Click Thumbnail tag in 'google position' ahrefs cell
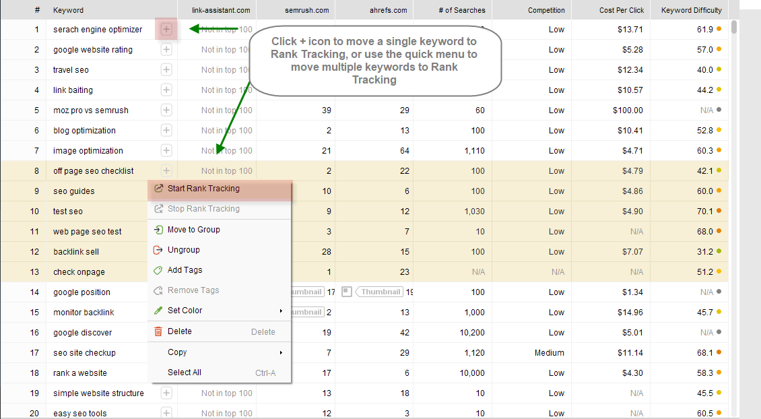 (x=380, y=292)
